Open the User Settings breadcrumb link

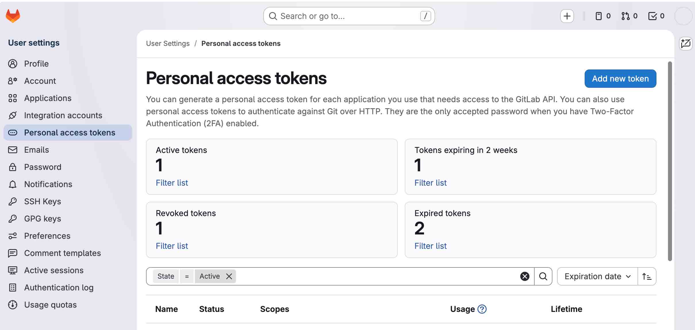168,43
